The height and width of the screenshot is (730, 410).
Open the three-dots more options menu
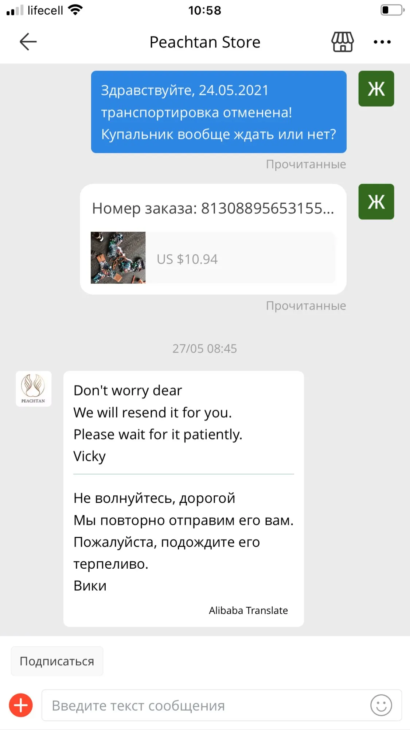pos(382,42)
